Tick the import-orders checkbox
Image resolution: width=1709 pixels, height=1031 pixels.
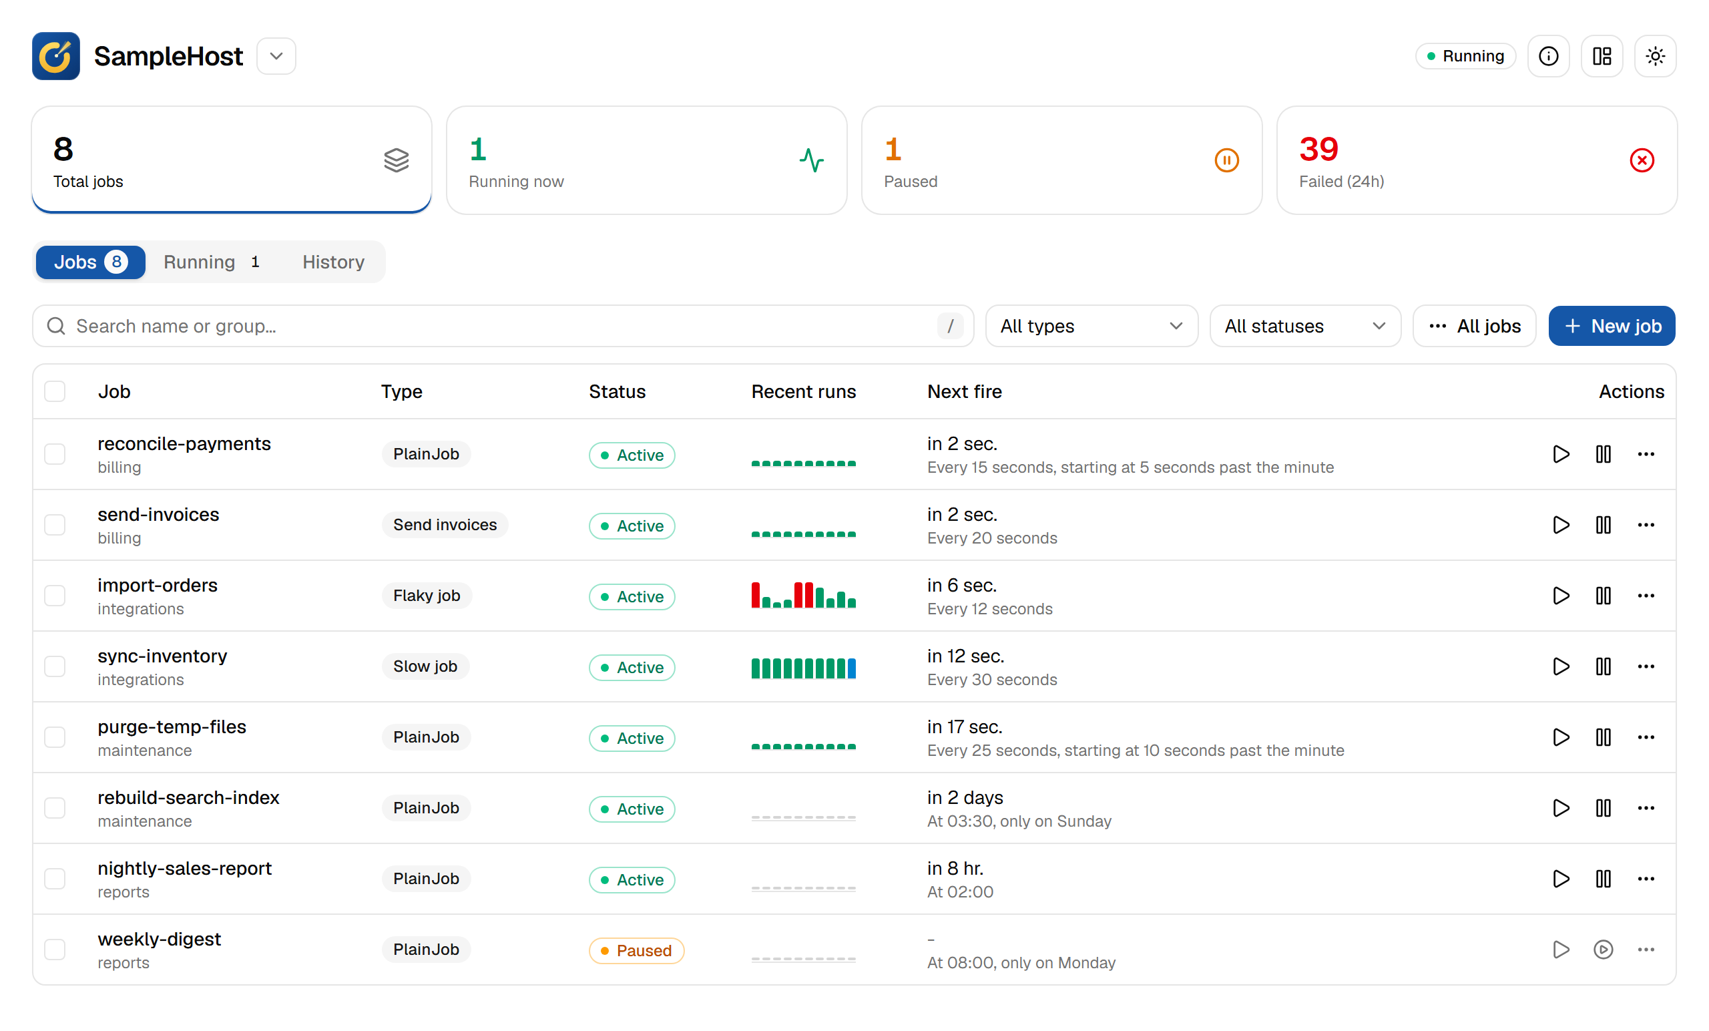[x=55, y=595]
